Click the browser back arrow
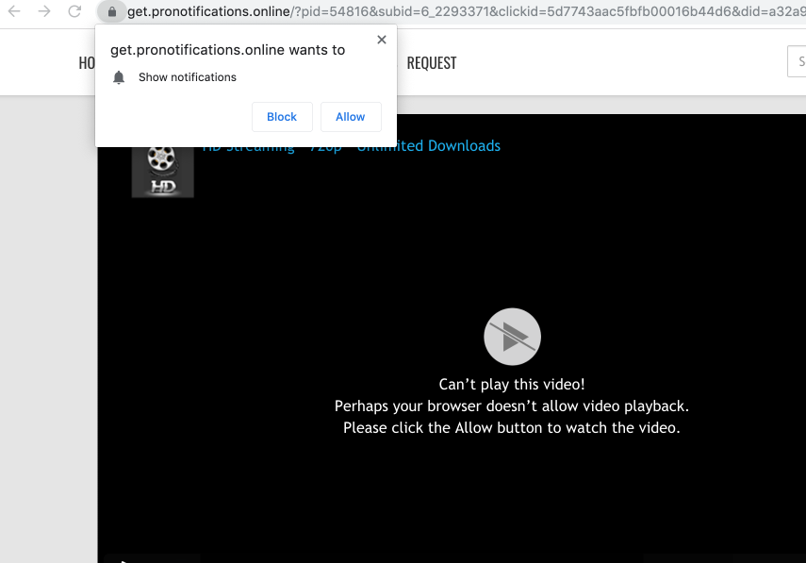The width and height of the screenshot is (806, 563). (x=14, y=12)
